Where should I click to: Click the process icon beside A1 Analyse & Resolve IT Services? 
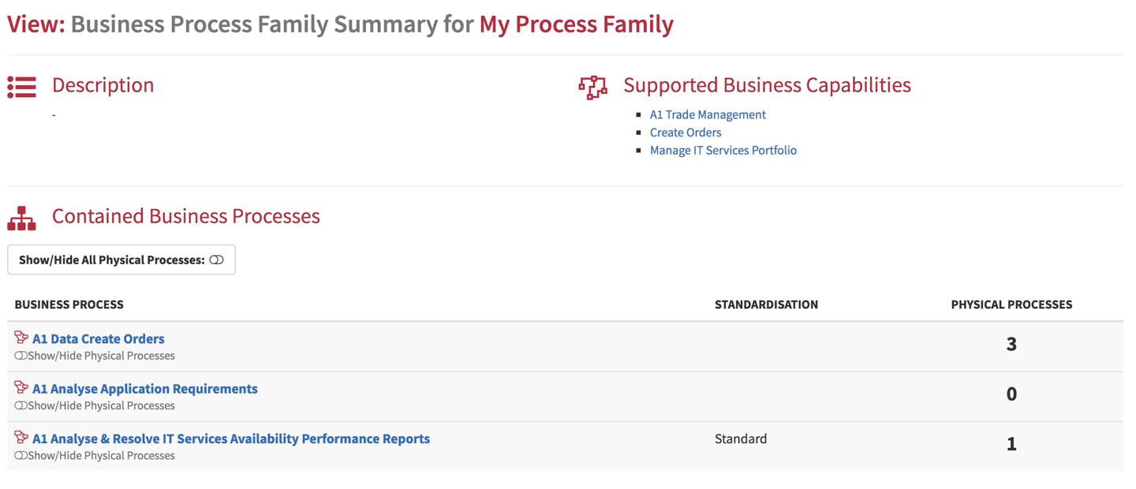tap(21, 437)
